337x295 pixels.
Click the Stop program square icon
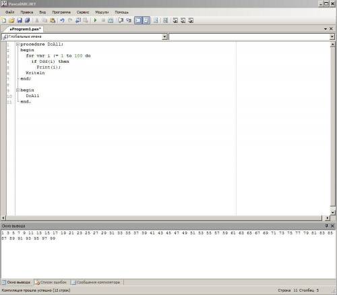pyautogui.click(x=103, y=20)
